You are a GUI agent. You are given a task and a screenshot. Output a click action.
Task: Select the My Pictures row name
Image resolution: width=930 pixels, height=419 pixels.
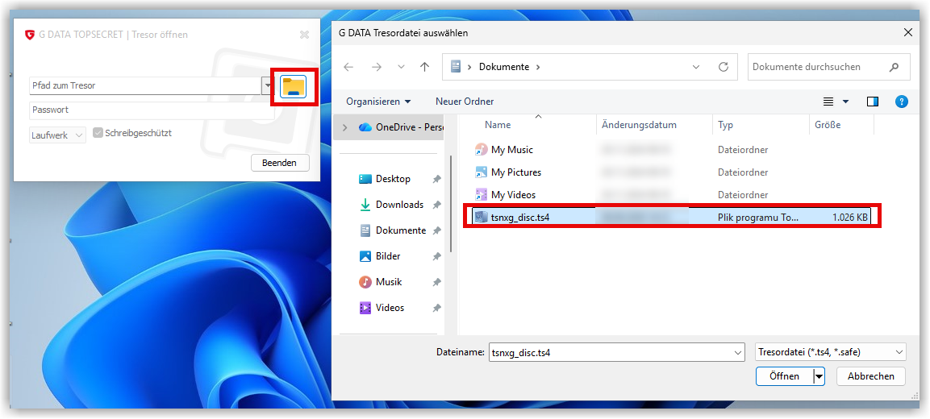[516, 172]
